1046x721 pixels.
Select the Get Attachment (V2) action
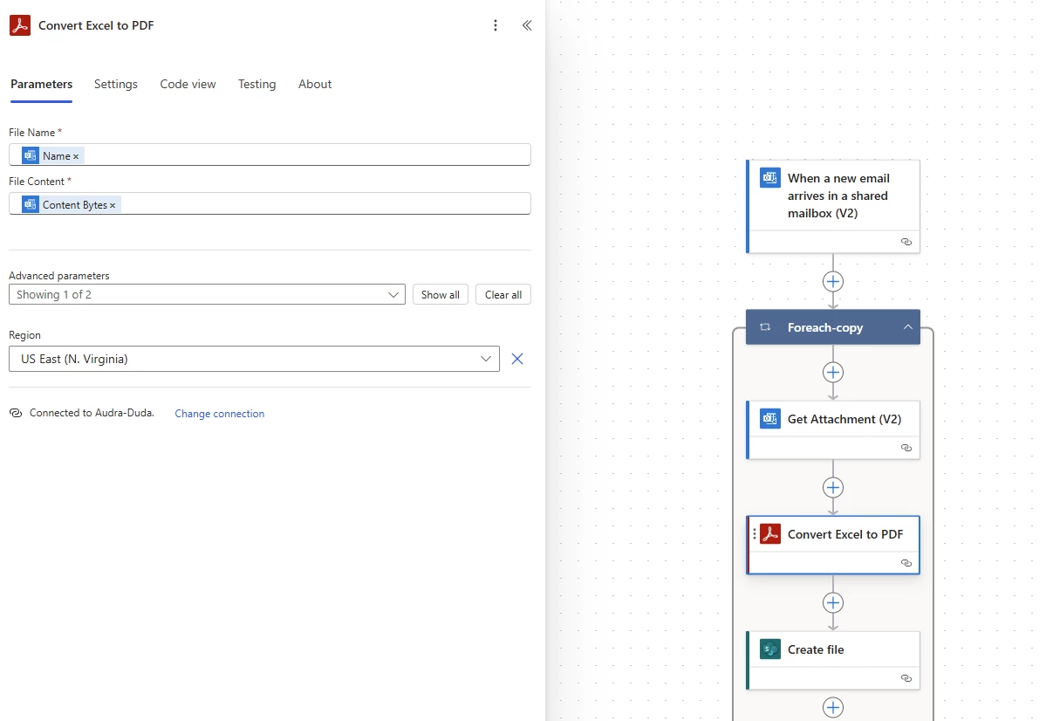(833, 430)
